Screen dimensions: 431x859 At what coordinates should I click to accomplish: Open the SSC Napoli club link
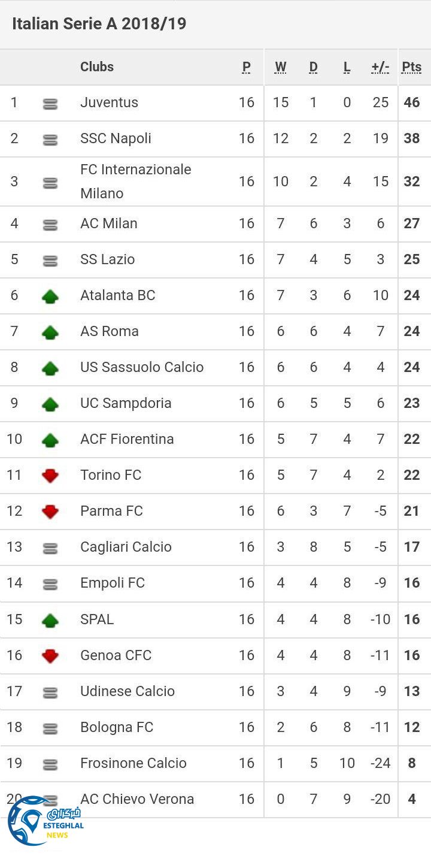click(x=116, y=138)
